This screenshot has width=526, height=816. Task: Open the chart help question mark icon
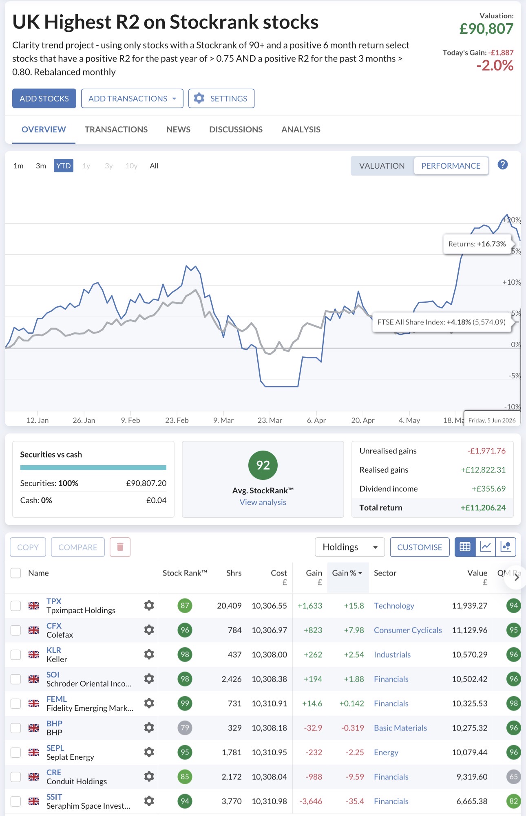click(503, 165)
